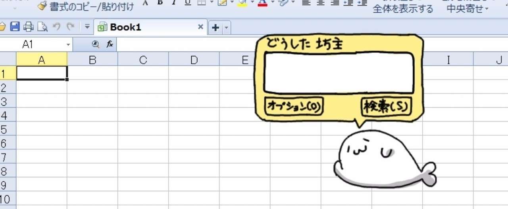
Task: Decrease indent of cell content
Action: 348,2
